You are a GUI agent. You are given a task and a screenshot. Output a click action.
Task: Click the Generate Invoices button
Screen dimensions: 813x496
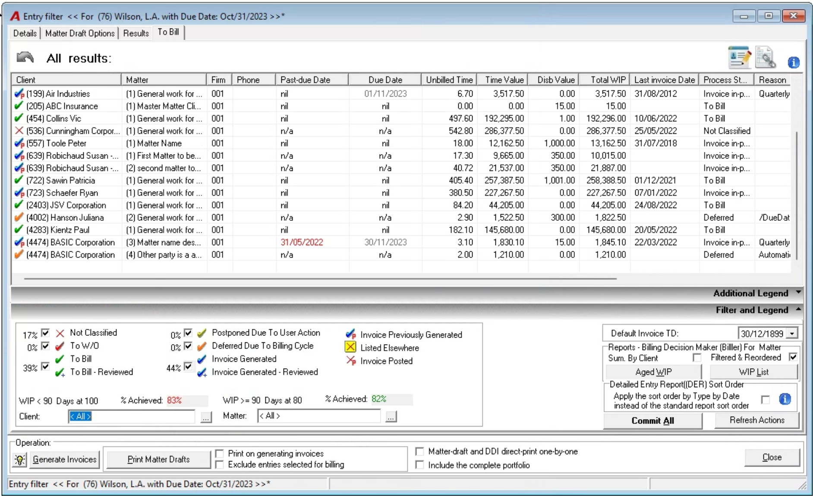(65, 459)
